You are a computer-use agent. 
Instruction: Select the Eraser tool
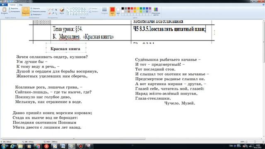[x=49, y=13]
